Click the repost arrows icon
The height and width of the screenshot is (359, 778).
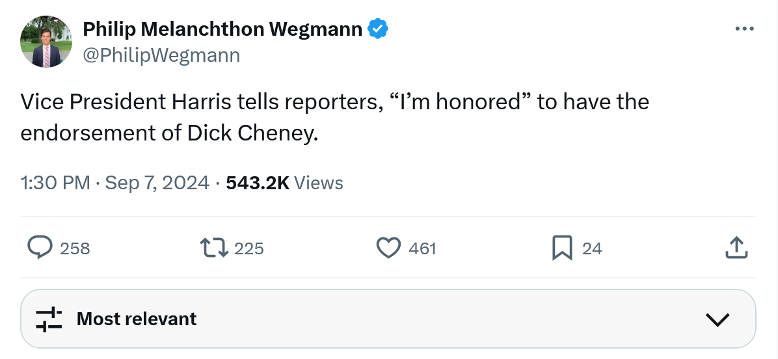[x=214, y=248]
